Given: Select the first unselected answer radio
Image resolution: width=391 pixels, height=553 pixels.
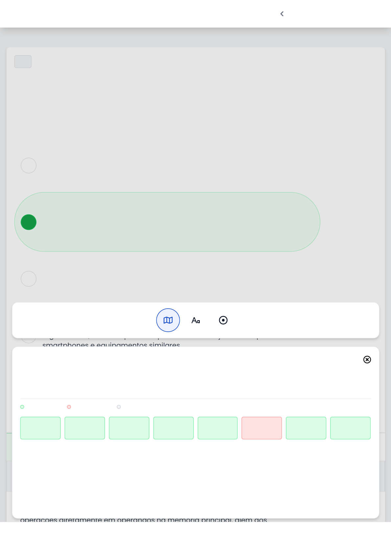Looking at the screenshot, I should pyautogui.click(x=29, y=166).
